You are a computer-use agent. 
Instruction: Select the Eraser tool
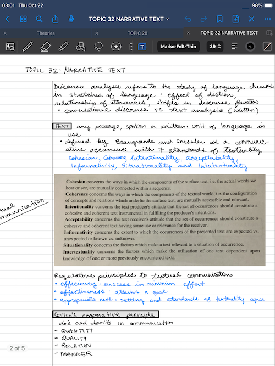pos(46,47)
